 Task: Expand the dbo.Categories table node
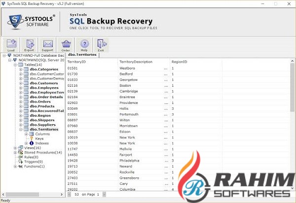click(x=21, y=69)
